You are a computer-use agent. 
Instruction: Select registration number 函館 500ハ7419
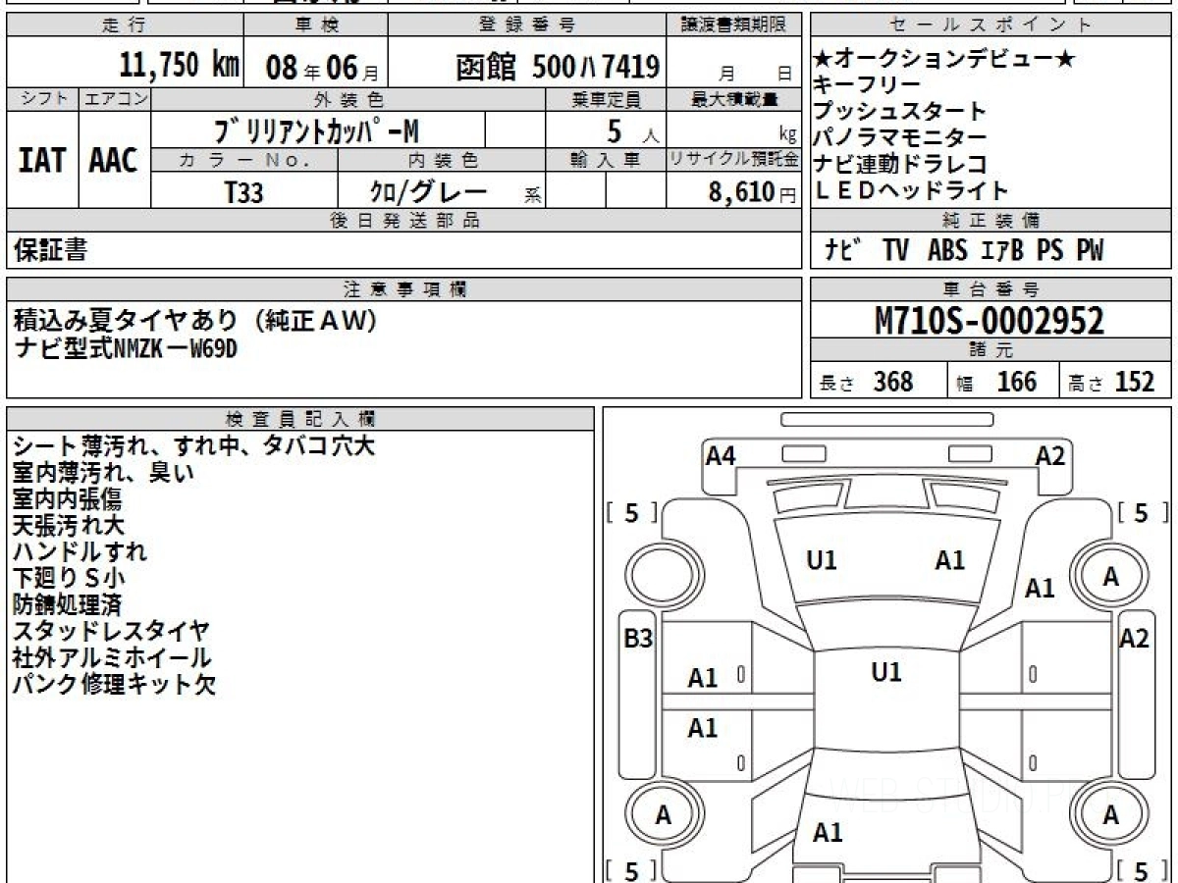coord(558,67)
